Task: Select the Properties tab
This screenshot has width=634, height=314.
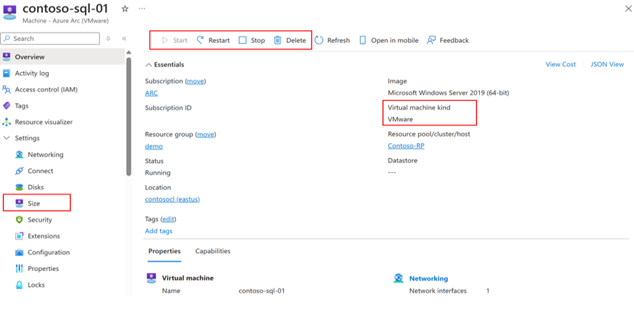Action: coord(164,251)
